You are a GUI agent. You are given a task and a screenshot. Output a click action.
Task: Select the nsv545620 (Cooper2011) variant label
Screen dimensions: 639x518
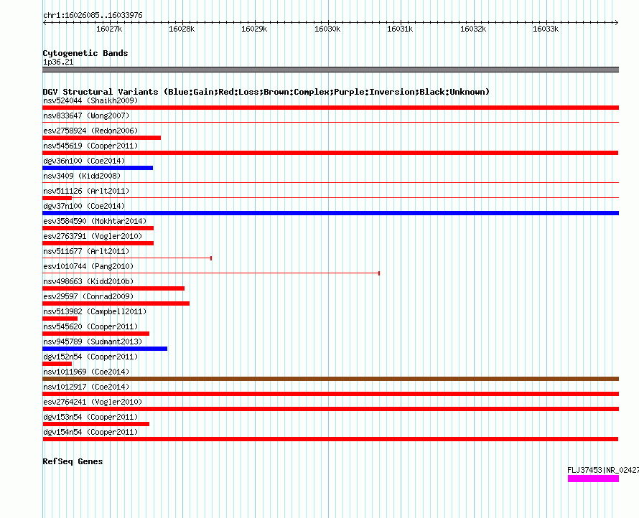point(90,326)
